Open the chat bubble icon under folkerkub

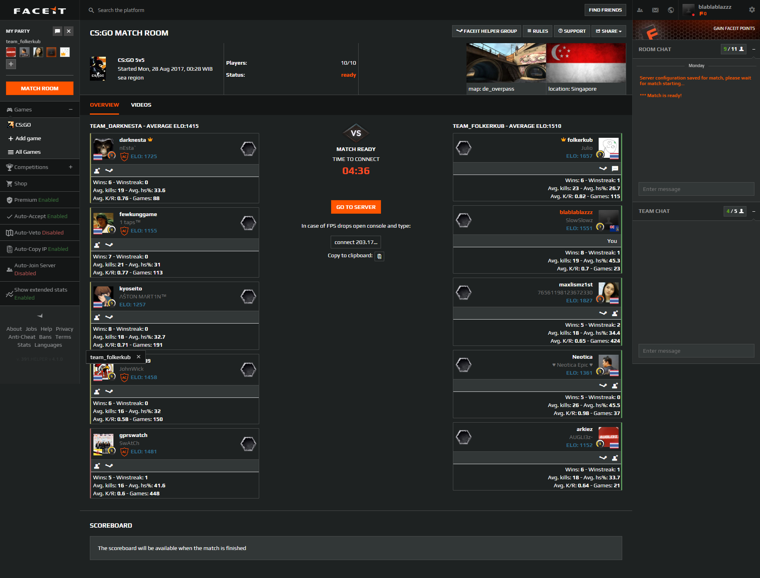click(615, 169)
